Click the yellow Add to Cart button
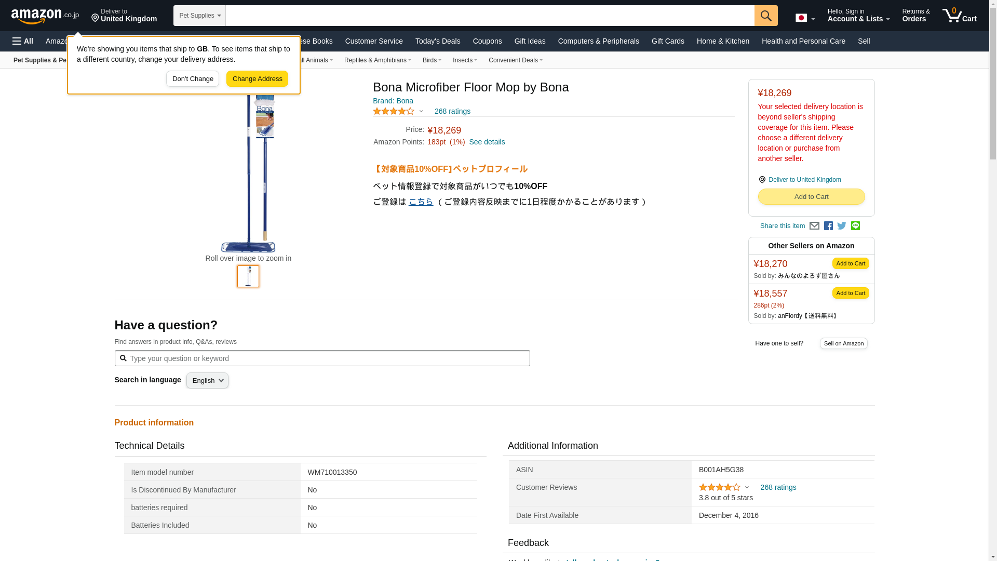997x561 pixels. coord(811,197)
